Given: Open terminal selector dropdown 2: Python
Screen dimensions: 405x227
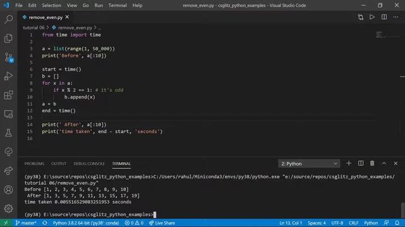Looking at the screenshot, I should [309, 164].
